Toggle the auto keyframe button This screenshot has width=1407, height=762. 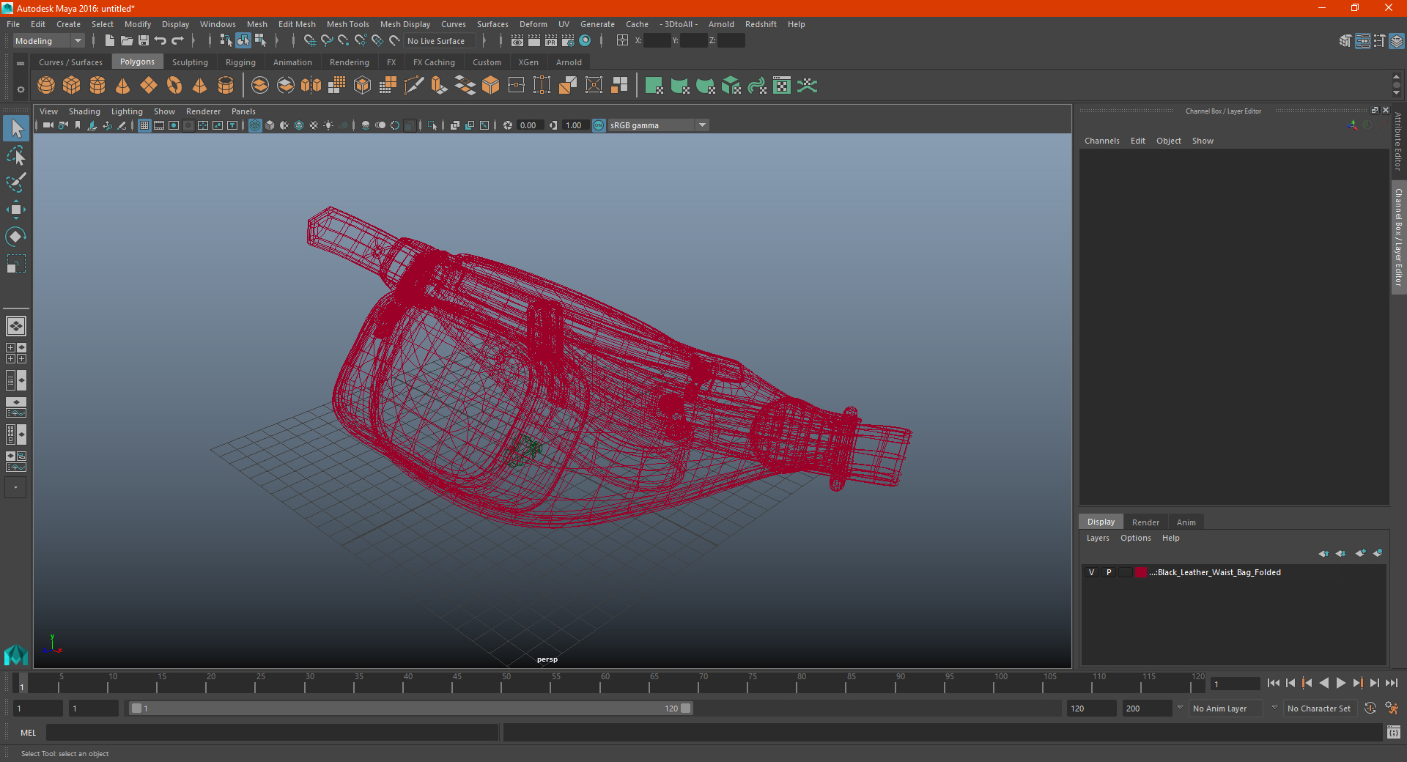point(1370,709)
